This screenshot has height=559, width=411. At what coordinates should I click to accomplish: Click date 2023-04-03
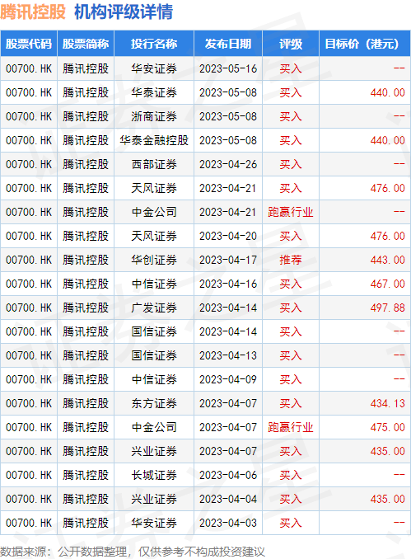(x=228, y=523)
